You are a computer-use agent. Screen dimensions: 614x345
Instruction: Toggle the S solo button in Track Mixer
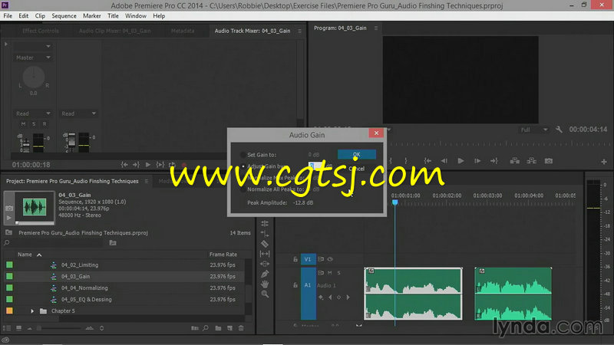point(34,124)
